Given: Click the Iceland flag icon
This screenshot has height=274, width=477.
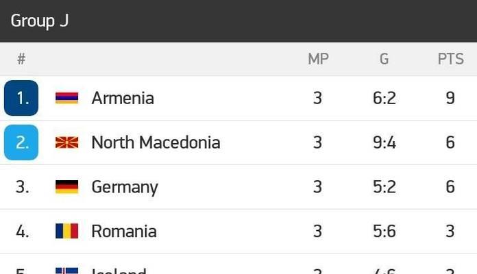Looking at the screenshot, I should tap(67, 271).
